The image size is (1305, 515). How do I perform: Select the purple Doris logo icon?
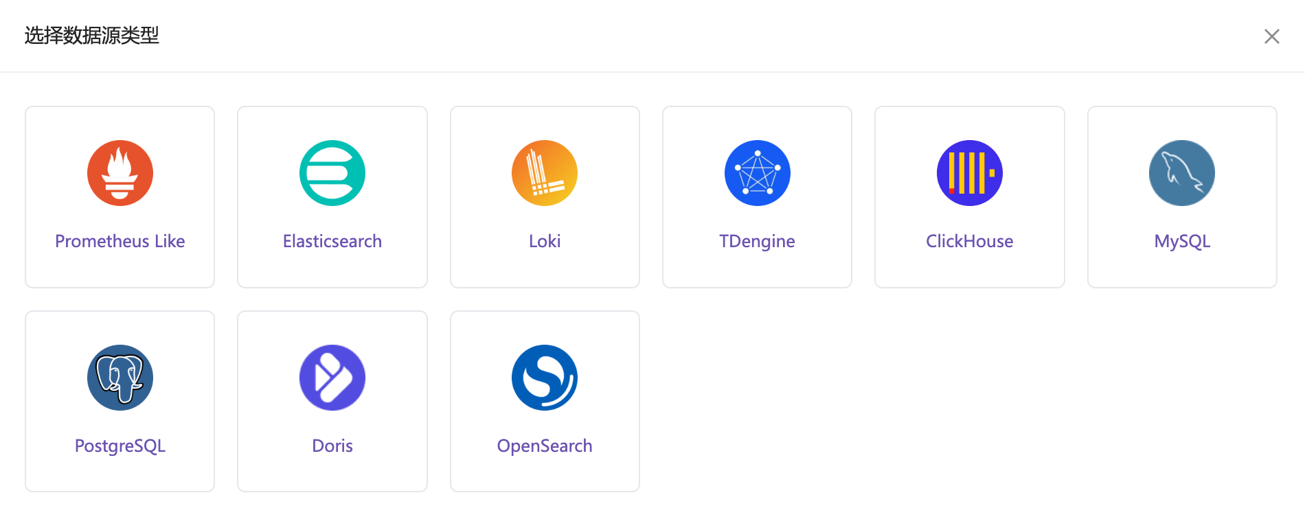pos(332,378)
